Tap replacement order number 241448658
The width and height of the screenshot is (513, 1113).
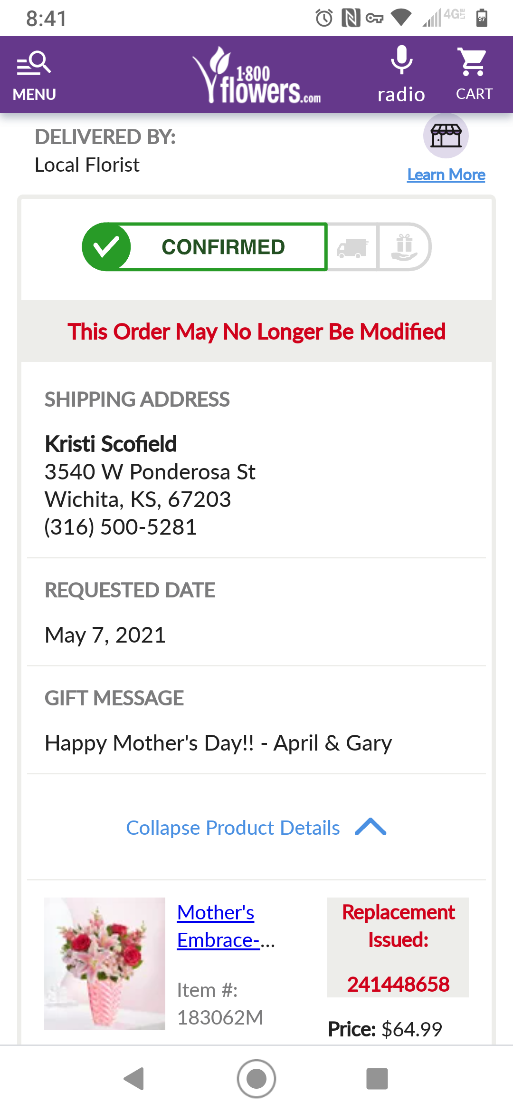(x=398, y=984)
